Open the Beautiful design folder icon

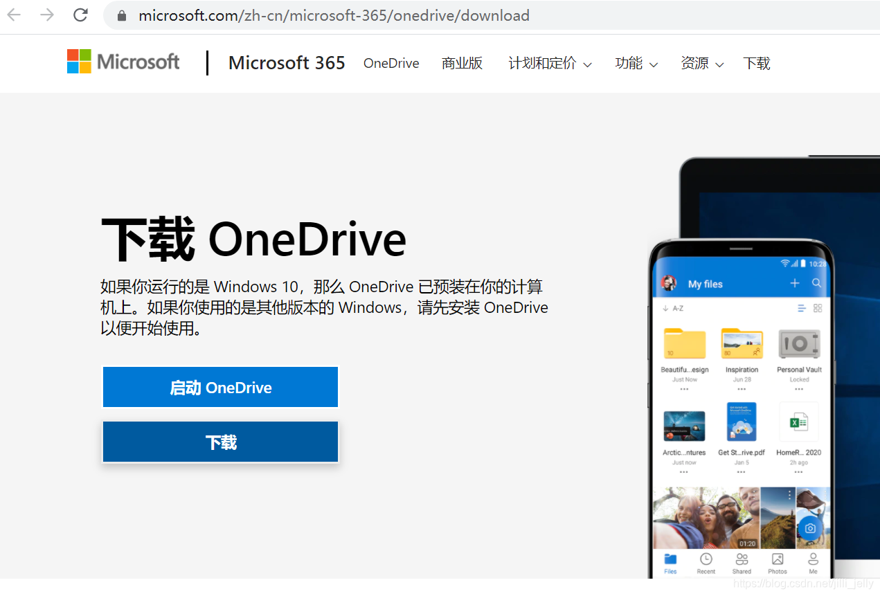[x=684, y=343]
